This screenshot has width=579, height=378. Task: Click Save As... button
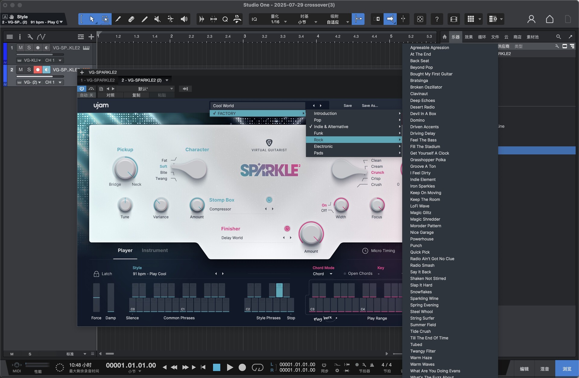[x=370, y=106]
